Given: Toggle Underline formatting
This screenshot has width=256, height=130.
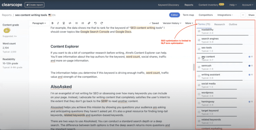Looking at the screenshot, I should [x=64, y=23].
